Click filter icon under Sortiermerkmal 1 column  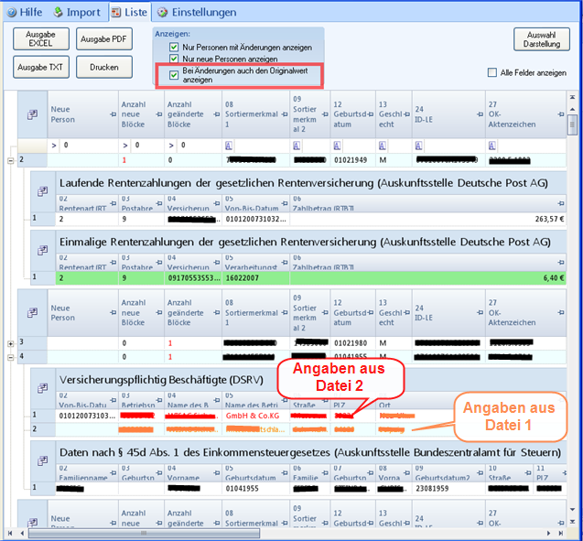(226, 145)
